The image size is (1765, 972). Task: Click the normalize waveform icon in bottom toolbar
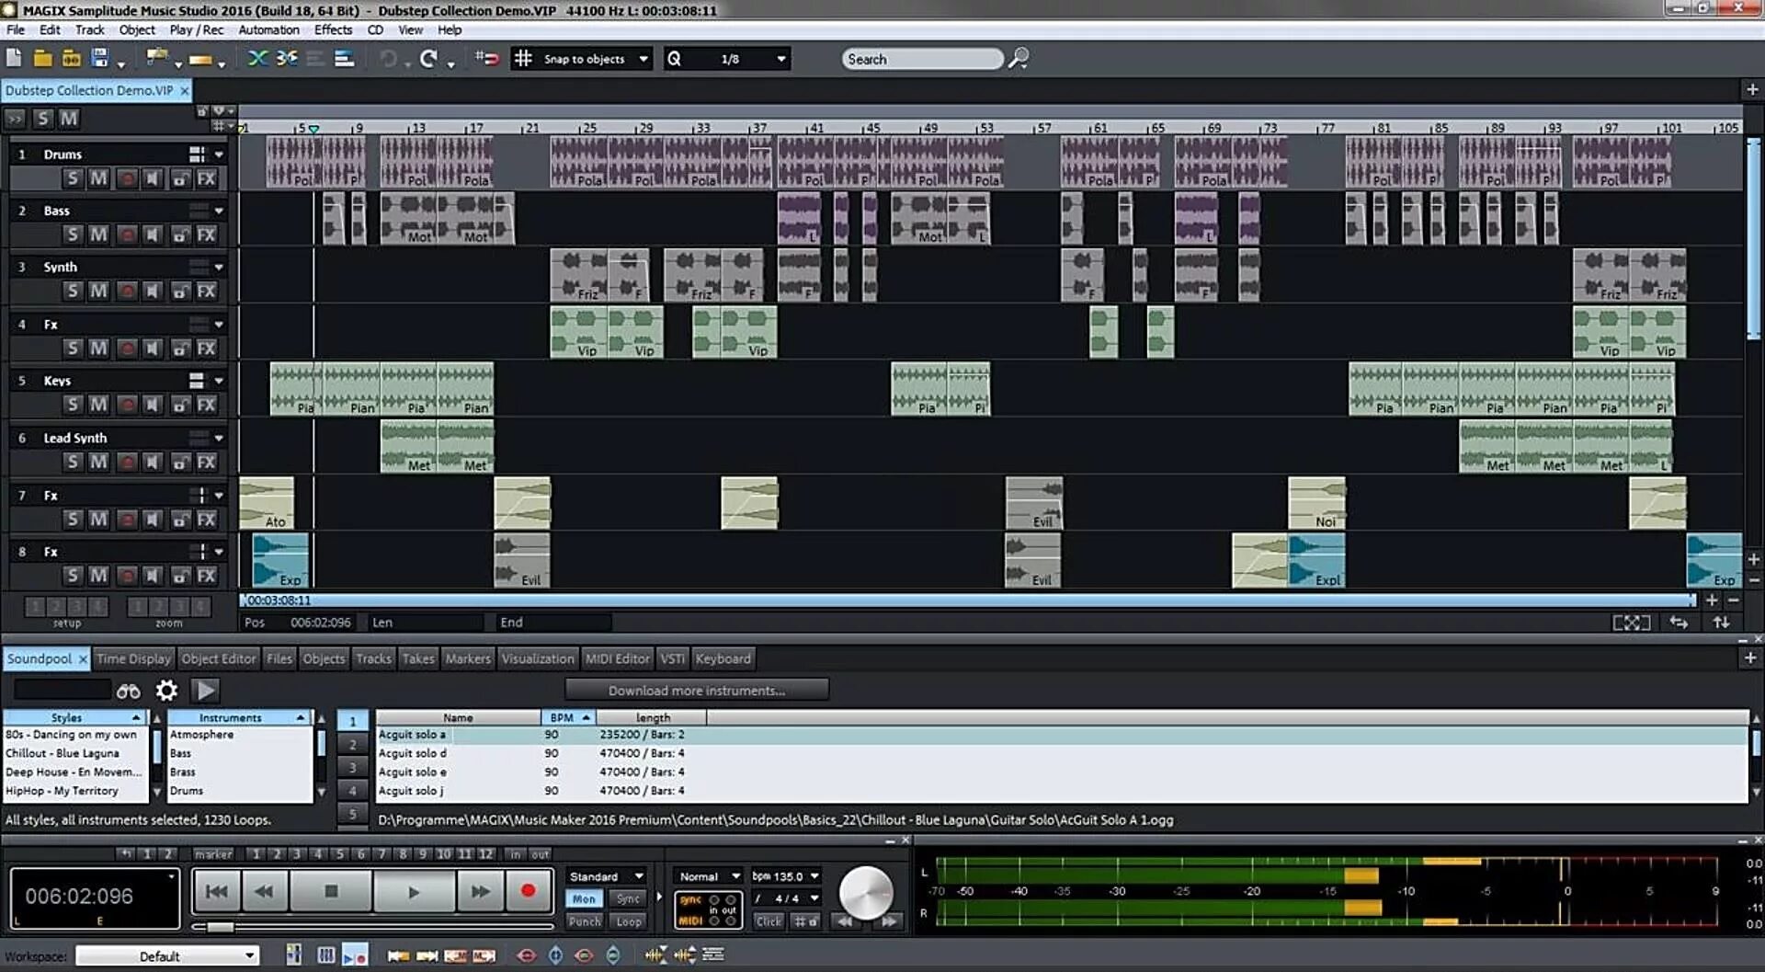pyautogui.click(x=655, y=955)
